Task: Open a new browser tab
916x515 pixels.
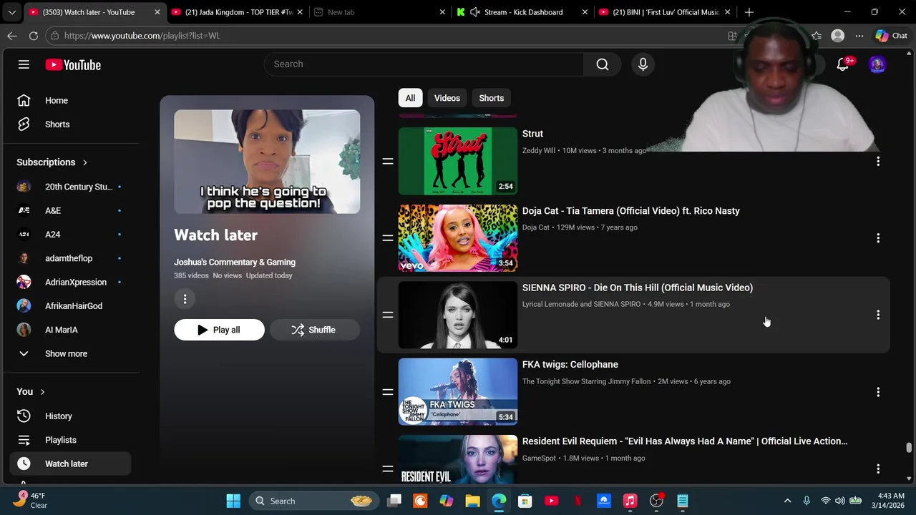Action: pos(749,12)
